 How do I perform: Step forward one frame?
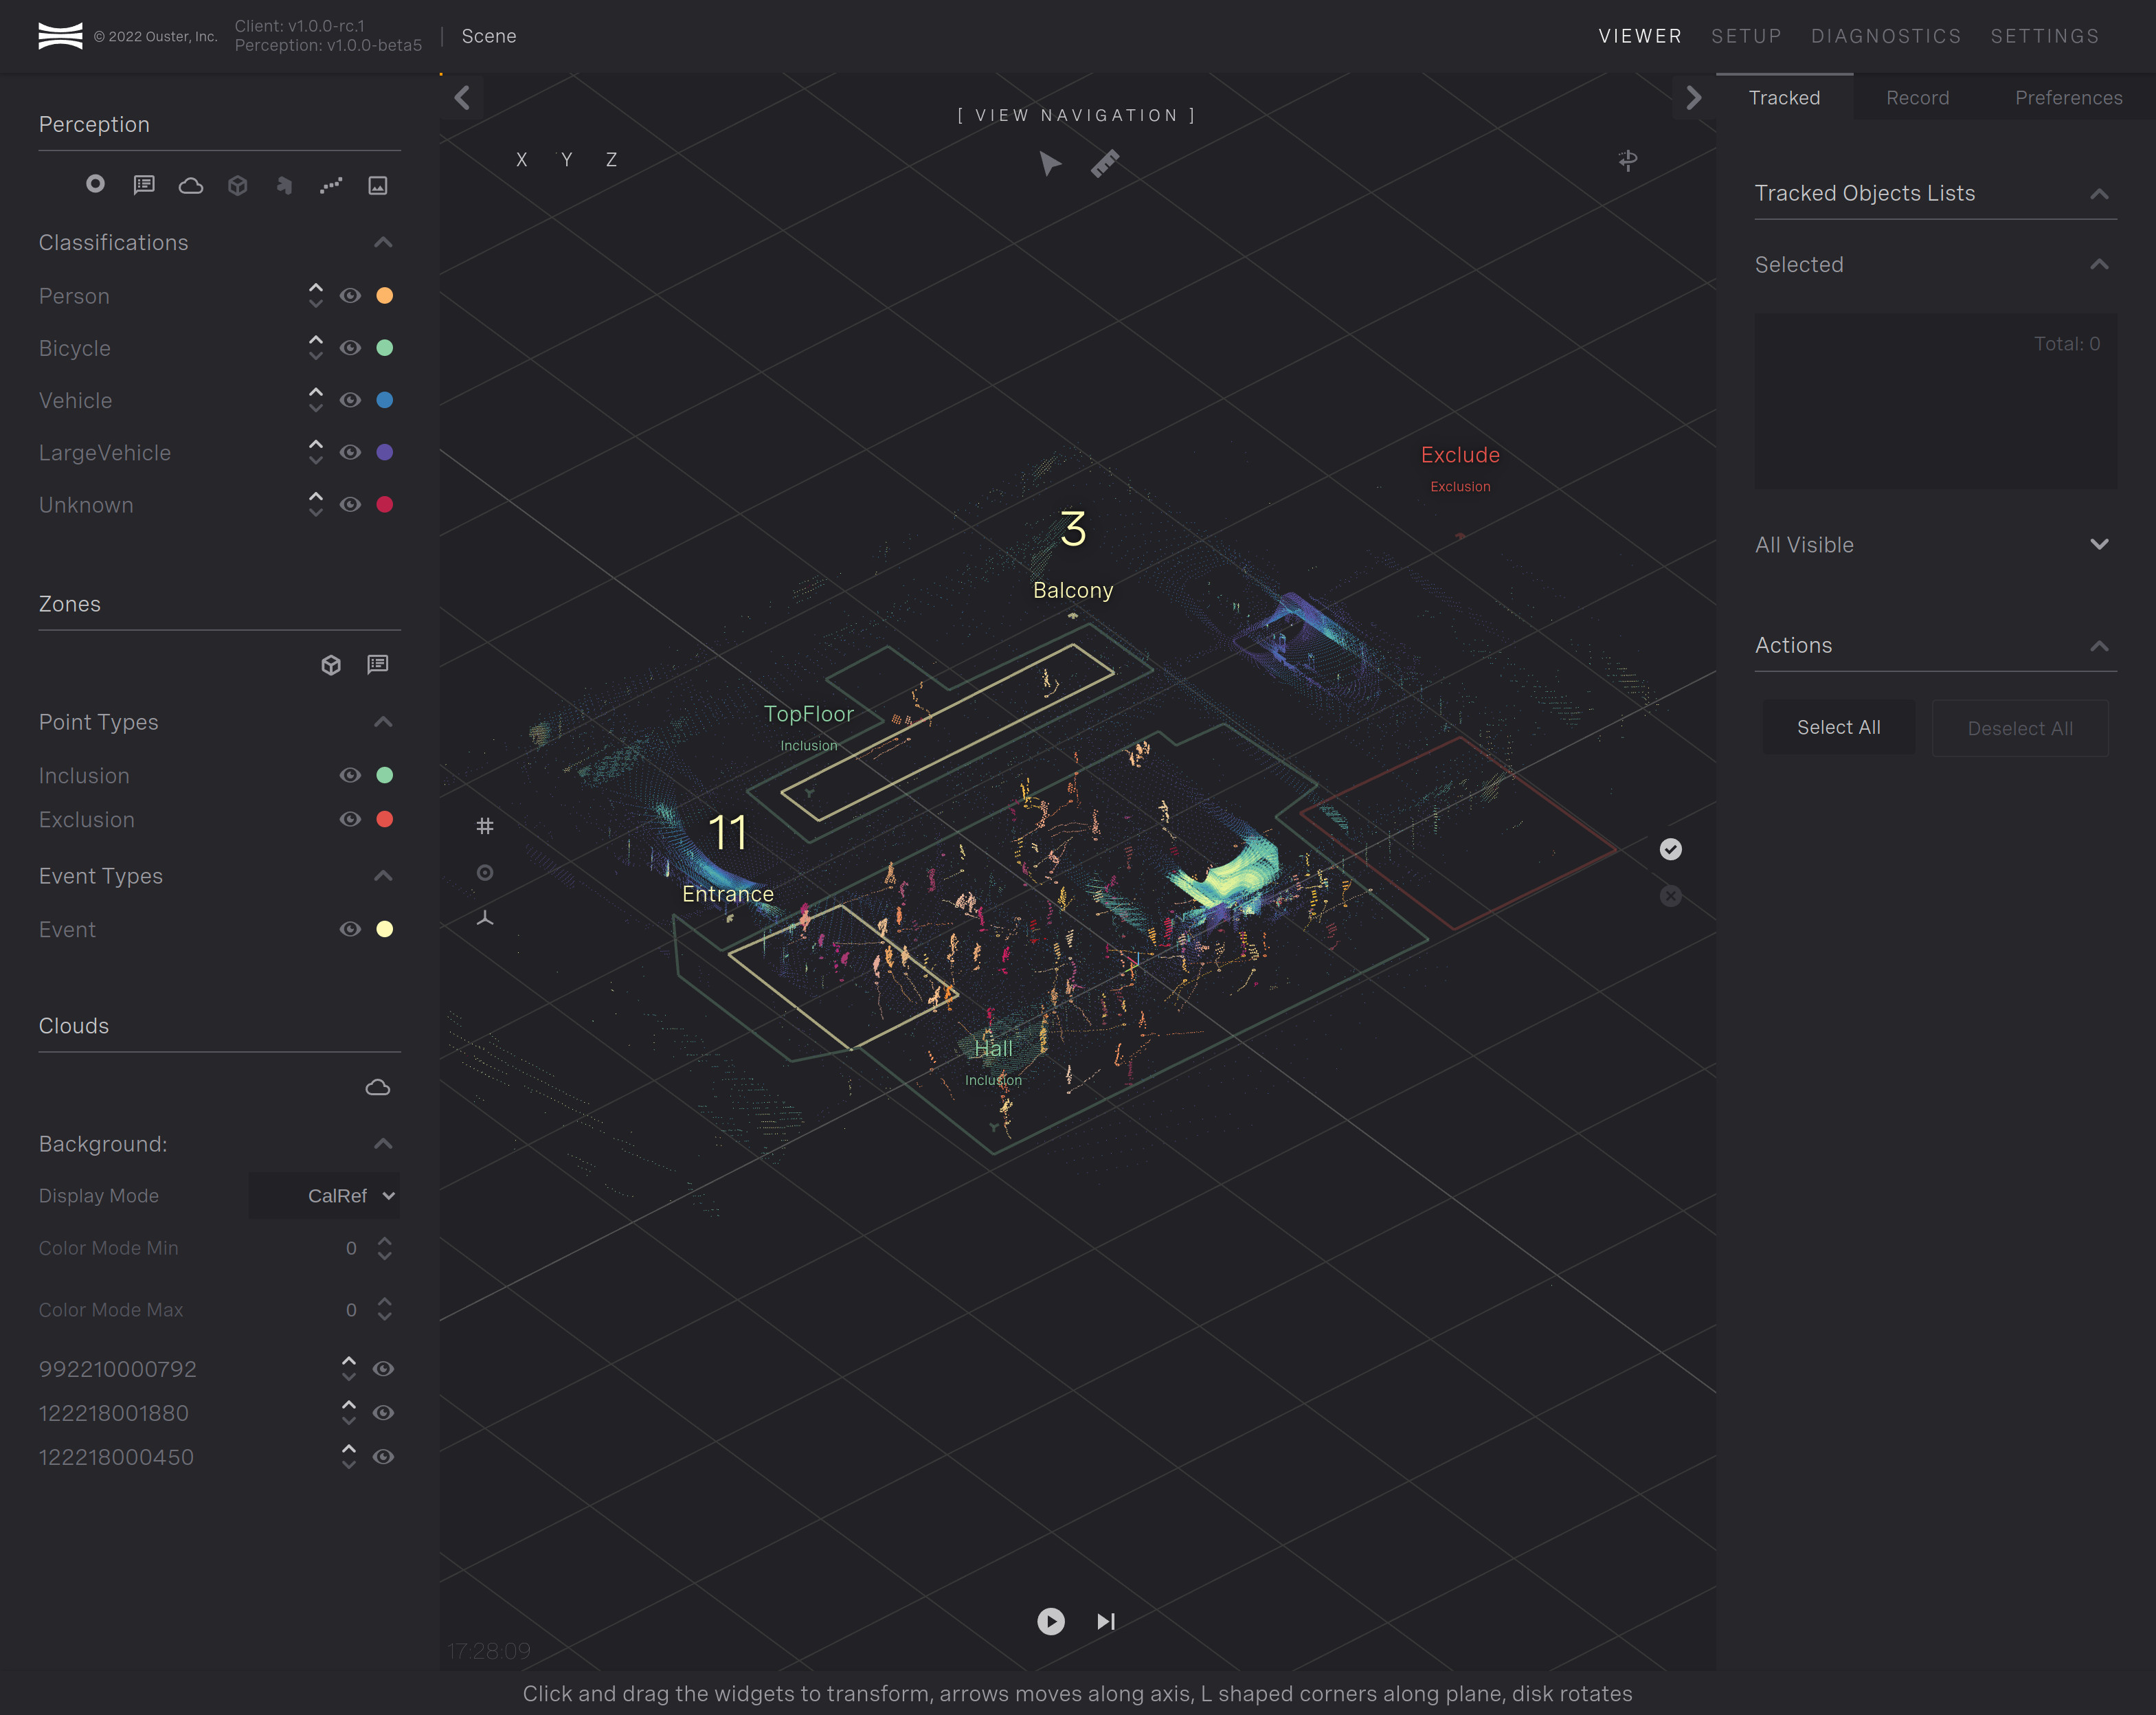(x=1105, y=1621)
